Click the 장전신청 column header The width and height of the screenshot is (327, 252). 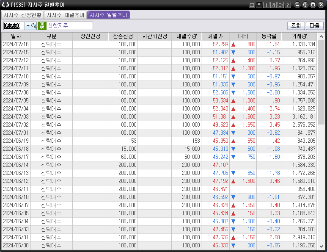tap(91, 36)
